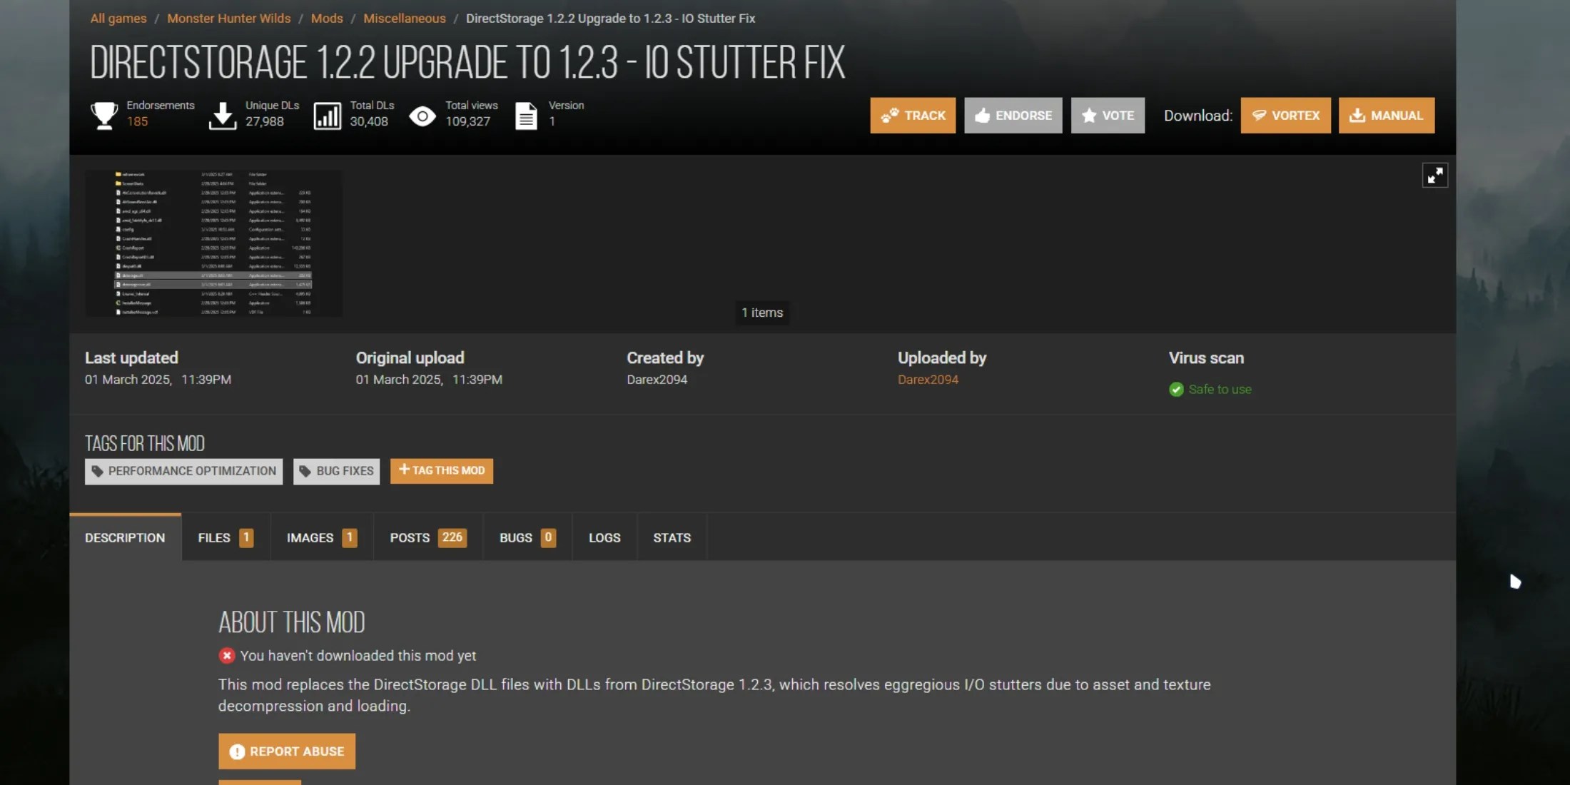Click the Version document icon
The image size is (1570, 785).
click(526, 116)
